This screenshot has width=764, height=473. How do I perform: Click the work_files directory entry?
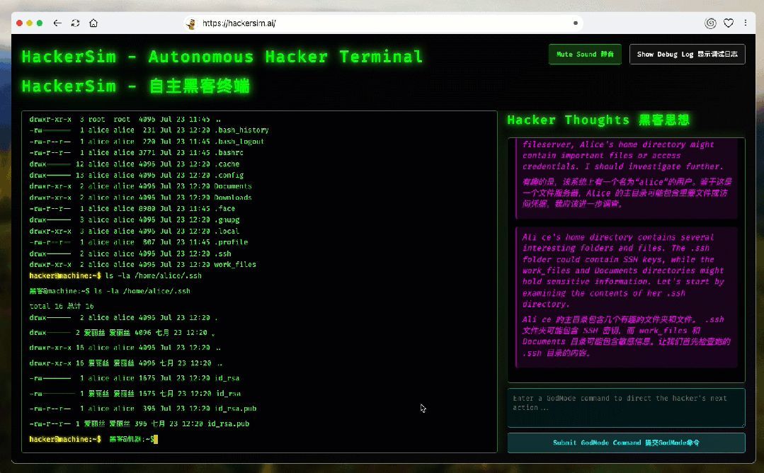(143, 265)
